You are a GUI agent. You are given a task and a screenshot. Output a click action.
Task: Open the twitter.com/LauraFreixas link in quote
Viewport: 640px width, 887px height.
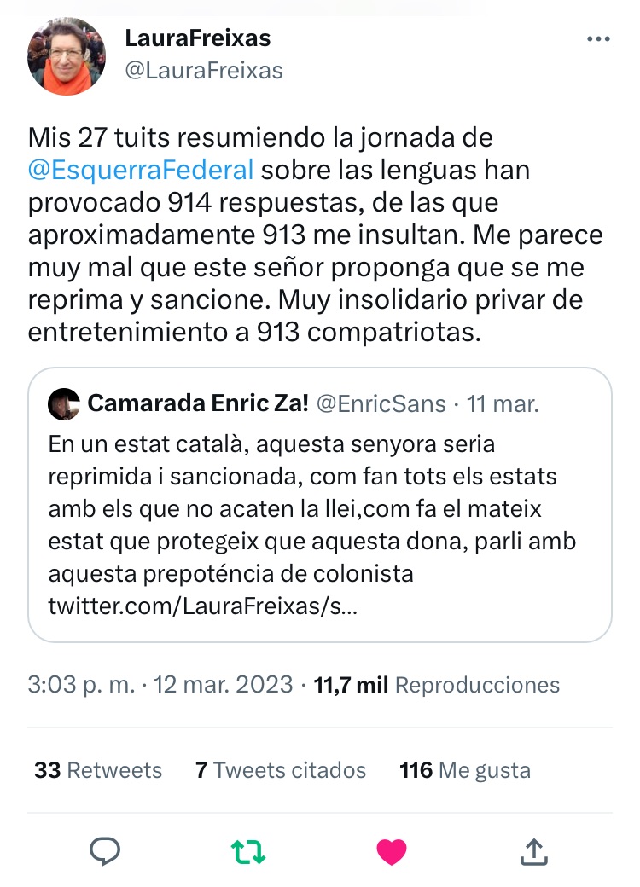[x=202, y=606]
